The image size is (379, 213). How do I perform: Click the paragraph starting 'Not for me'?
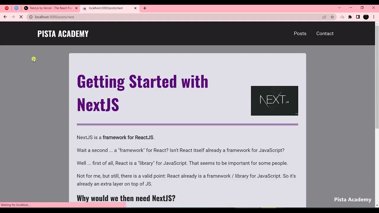tap(186, 180)
